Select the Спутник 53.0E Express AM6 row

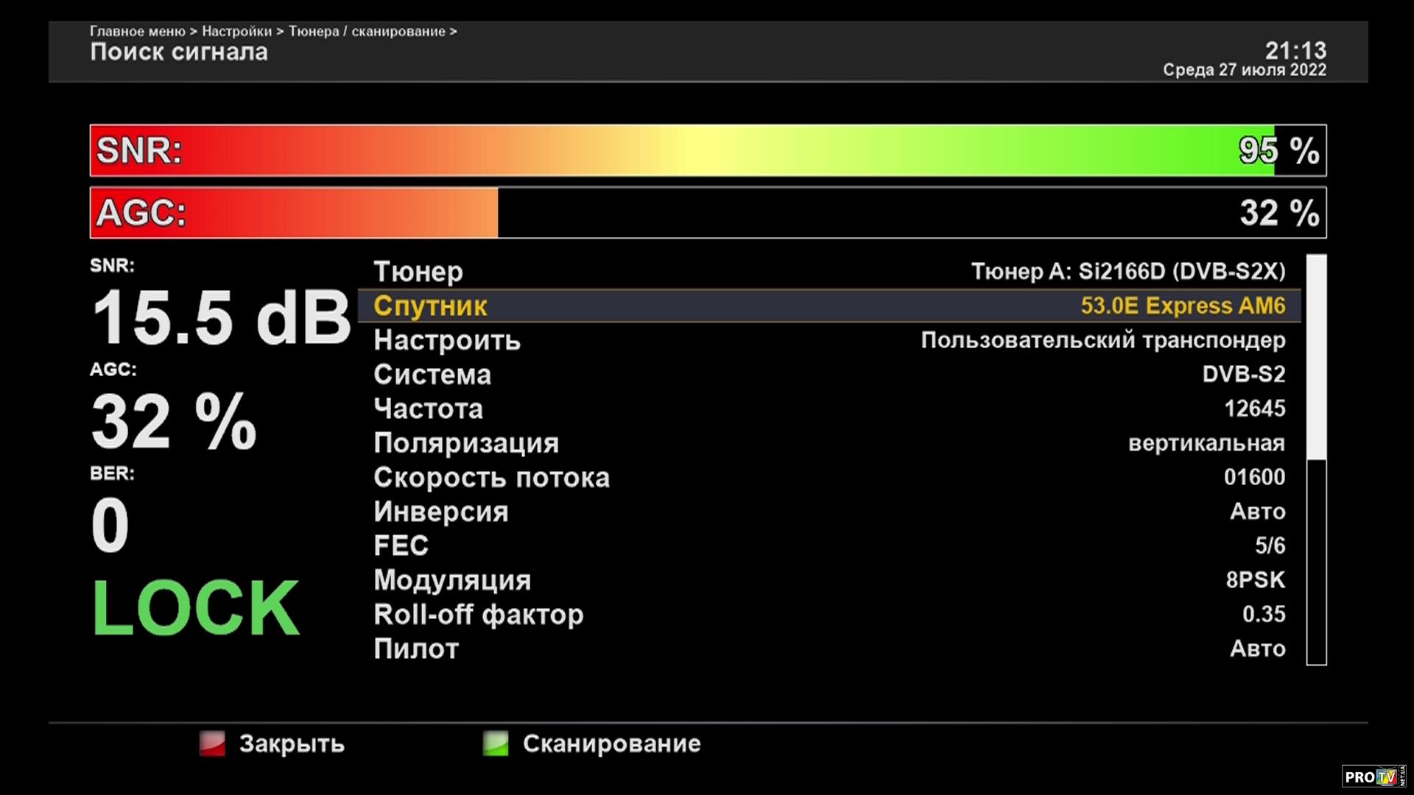[829, 305]
